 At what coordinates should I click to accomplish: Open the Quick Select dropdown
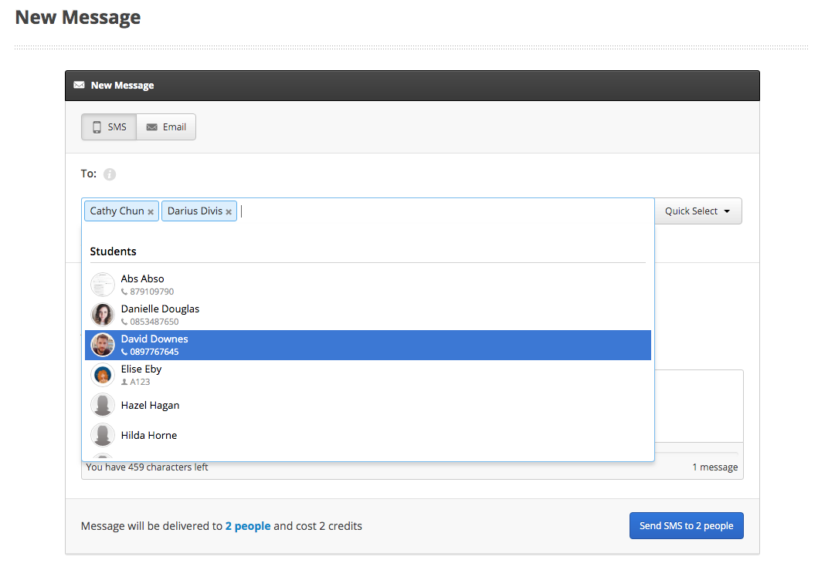(698, 211)
